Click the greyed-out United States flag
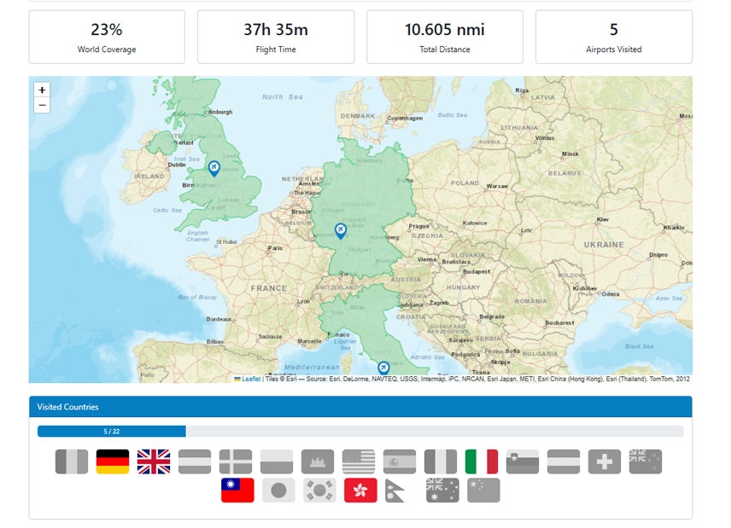This screenshot has height=528, width=731. coord(359,461)
